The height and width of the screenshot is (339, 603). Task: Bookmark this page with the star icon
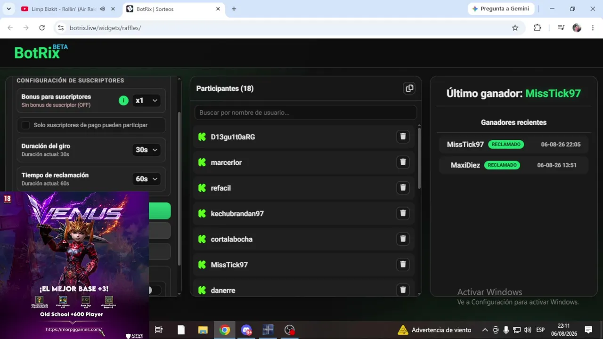point(515,28)
